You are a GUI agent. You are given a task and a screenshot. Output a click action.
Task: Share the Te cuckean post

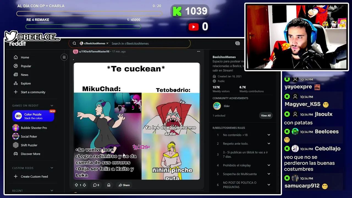click(124, 185)
